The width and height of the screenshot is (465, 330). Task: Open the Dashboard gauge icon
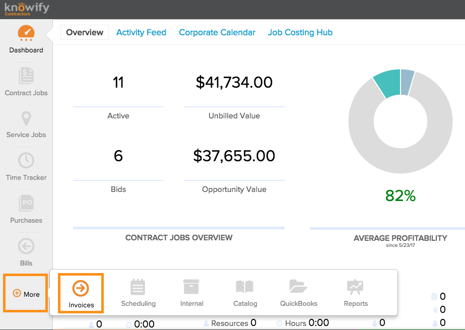point(26,33)
